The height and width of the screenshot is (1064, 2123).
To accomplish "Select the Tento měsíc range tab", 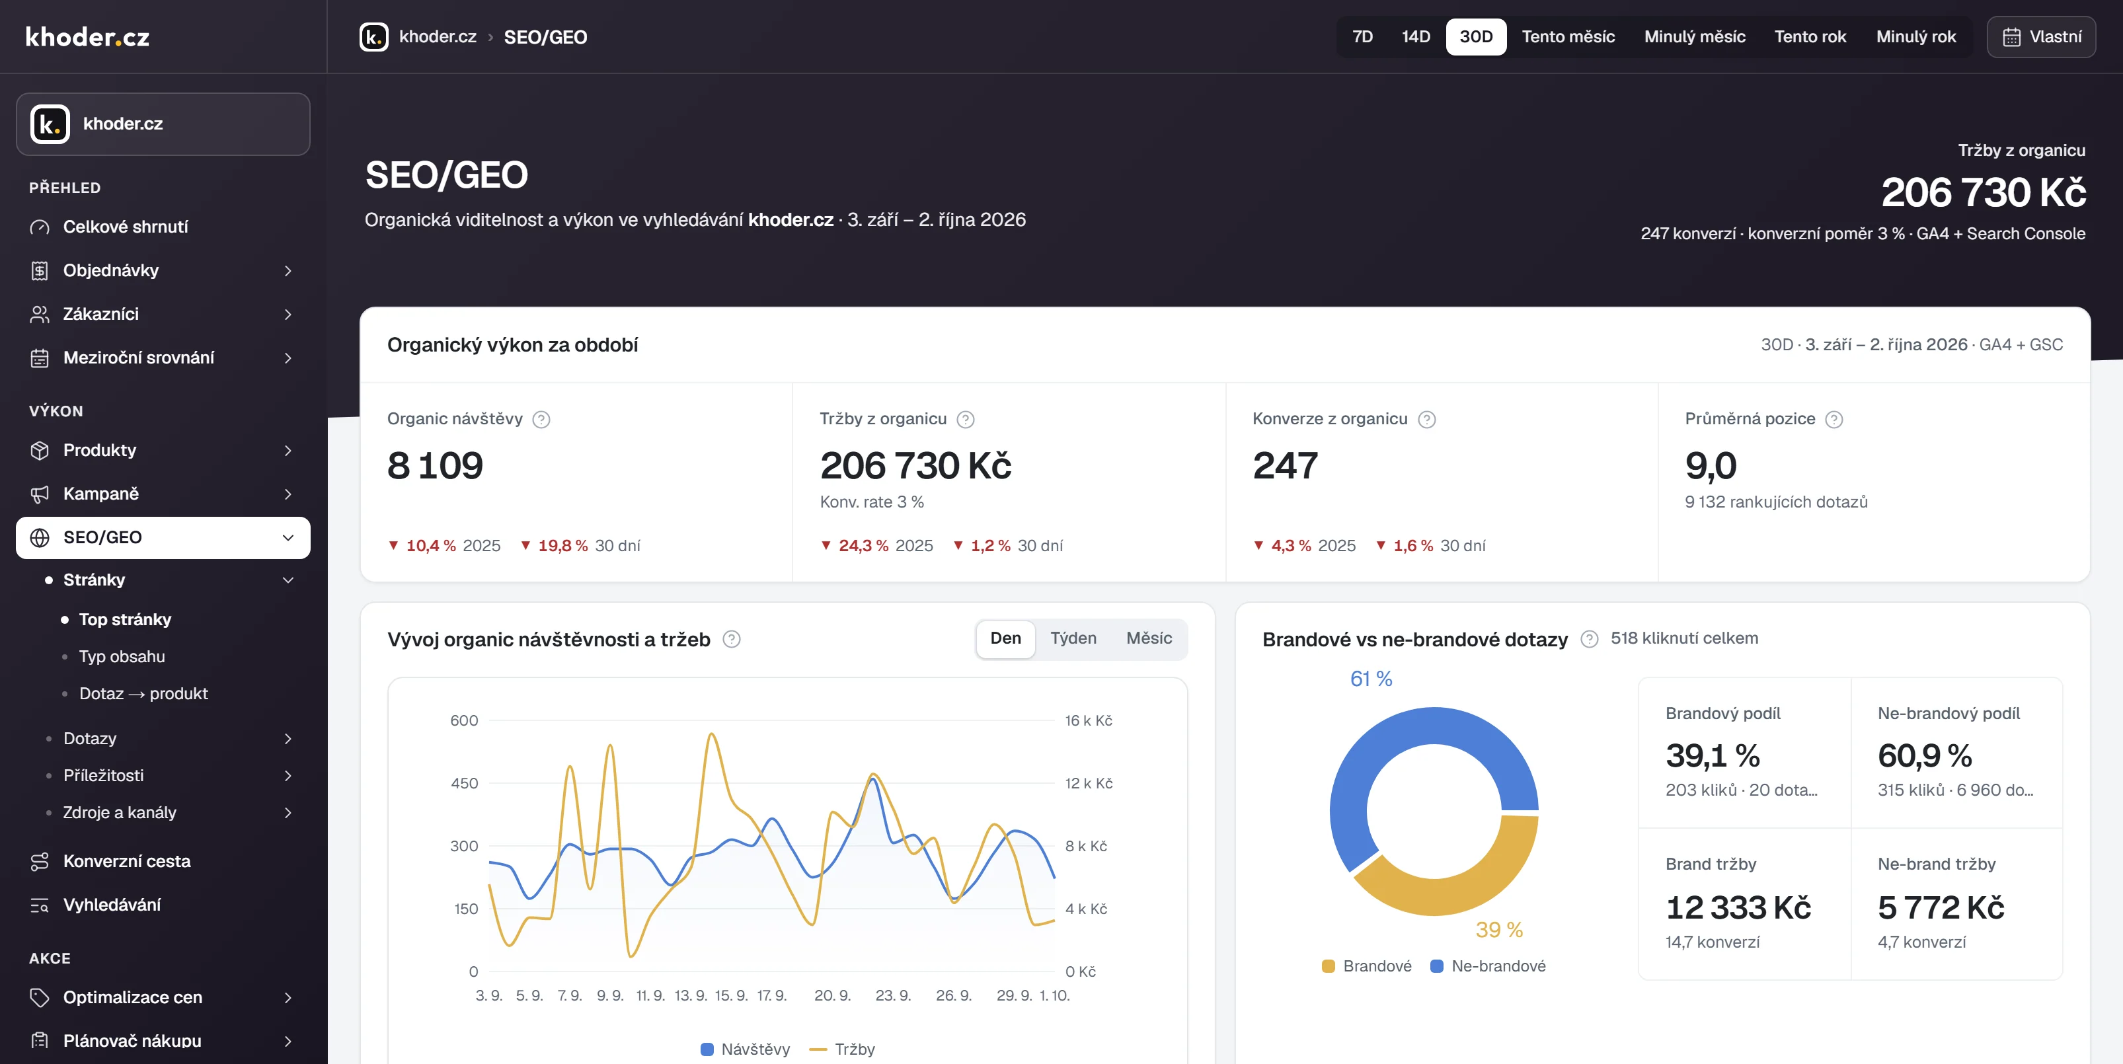I will click(x=1568, y=37).
